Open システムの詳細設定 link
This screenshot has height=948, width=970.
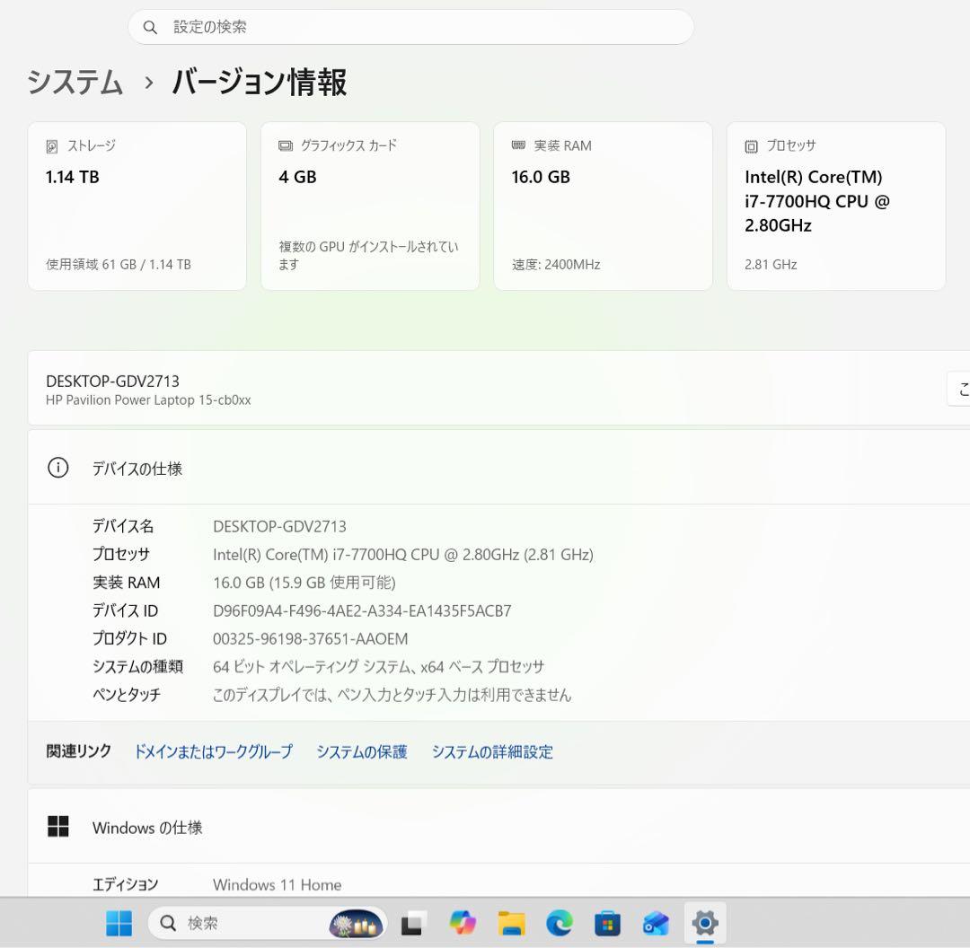click(x=492, y=751)
